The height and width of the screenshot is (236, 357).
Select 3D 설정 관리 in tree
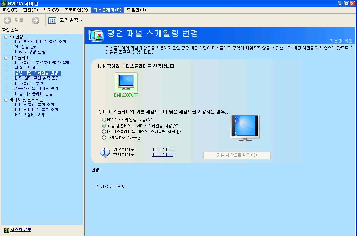click(x=27, y=47)
